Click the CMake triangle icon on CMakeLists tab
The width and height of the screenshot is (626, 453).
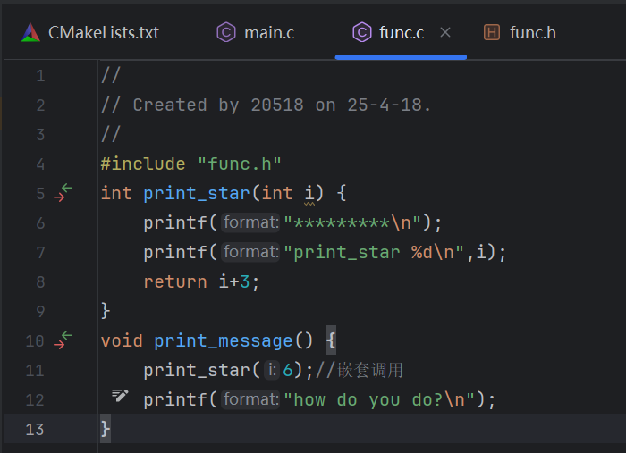pyautogui.click(x=30, y=33)
